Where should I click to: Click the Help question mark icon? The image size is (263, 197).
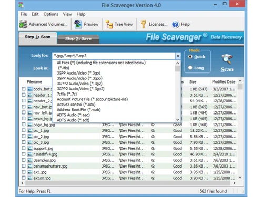pyautogui.click(x=175, y=24)
